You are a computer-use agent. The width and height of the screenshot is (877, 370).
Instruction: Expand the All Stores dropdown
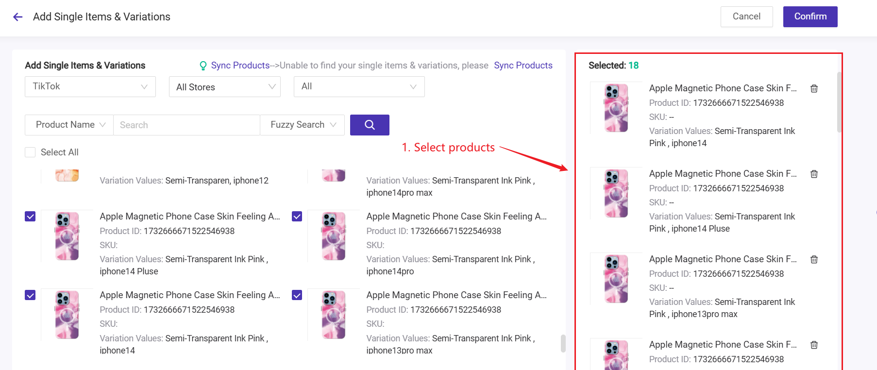click(x=224, y=87)
